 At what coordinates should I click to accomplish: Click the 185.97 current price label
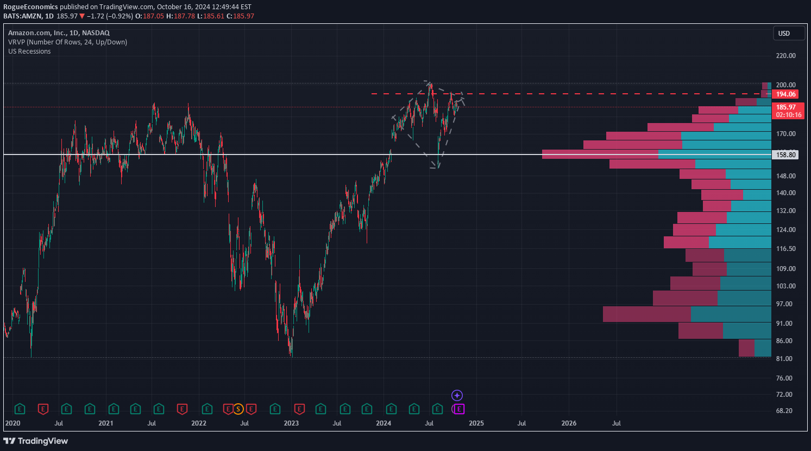[x=785, y=107]
